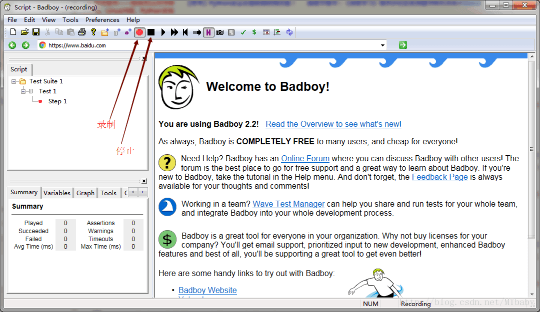Image resolution: width=540 pixels, height=312 pixels.
Task: Open the Online Forum link
Action: tap(305, 159)
